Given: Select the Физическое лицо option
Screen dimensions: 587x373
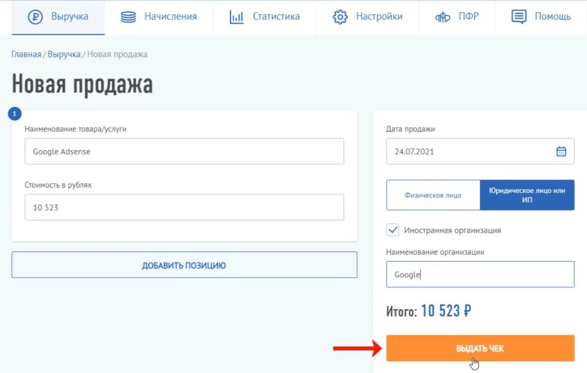Looking at the screenshot, I should point(433,195).
